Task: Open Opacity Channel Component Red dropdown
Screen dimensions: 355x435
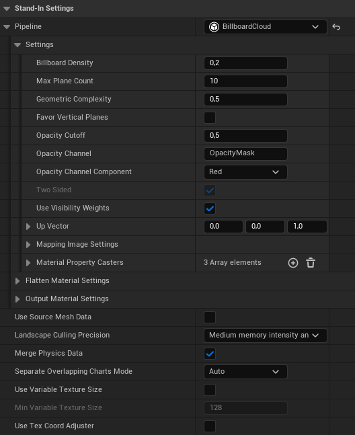Action: 245,172
